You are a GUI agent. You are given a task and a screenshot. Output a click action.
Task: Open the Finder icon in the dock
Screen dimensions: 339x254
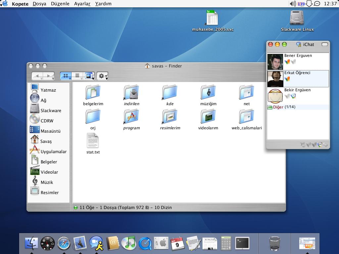(x=31, y=243)
